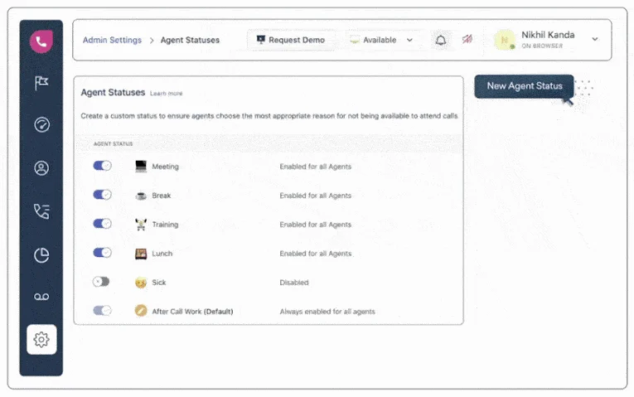Image resolution: width=634 pixels, height=397 pixels.
Task: Go to Admin Settings breadcrumb
Action: click(113, 40)
